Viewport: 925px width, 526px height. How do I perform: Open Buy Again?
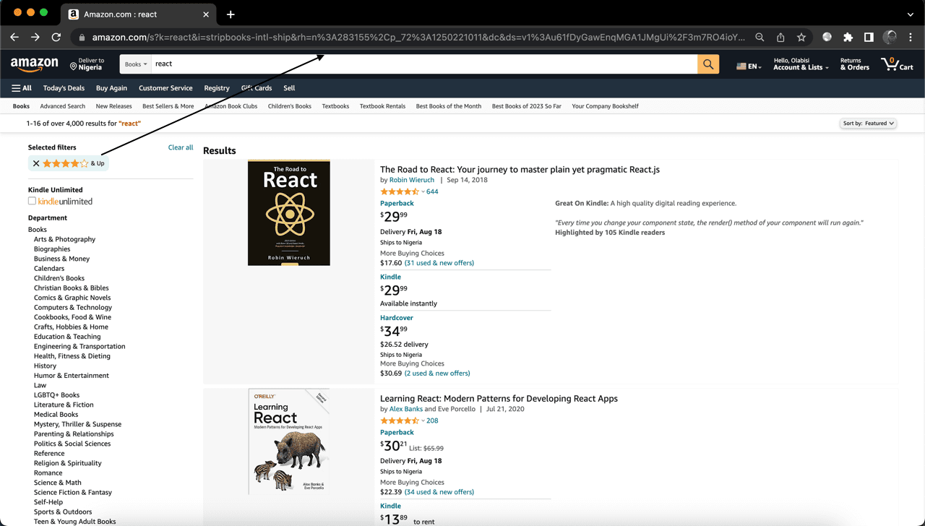pyautogui.click(x=111, y=88)
